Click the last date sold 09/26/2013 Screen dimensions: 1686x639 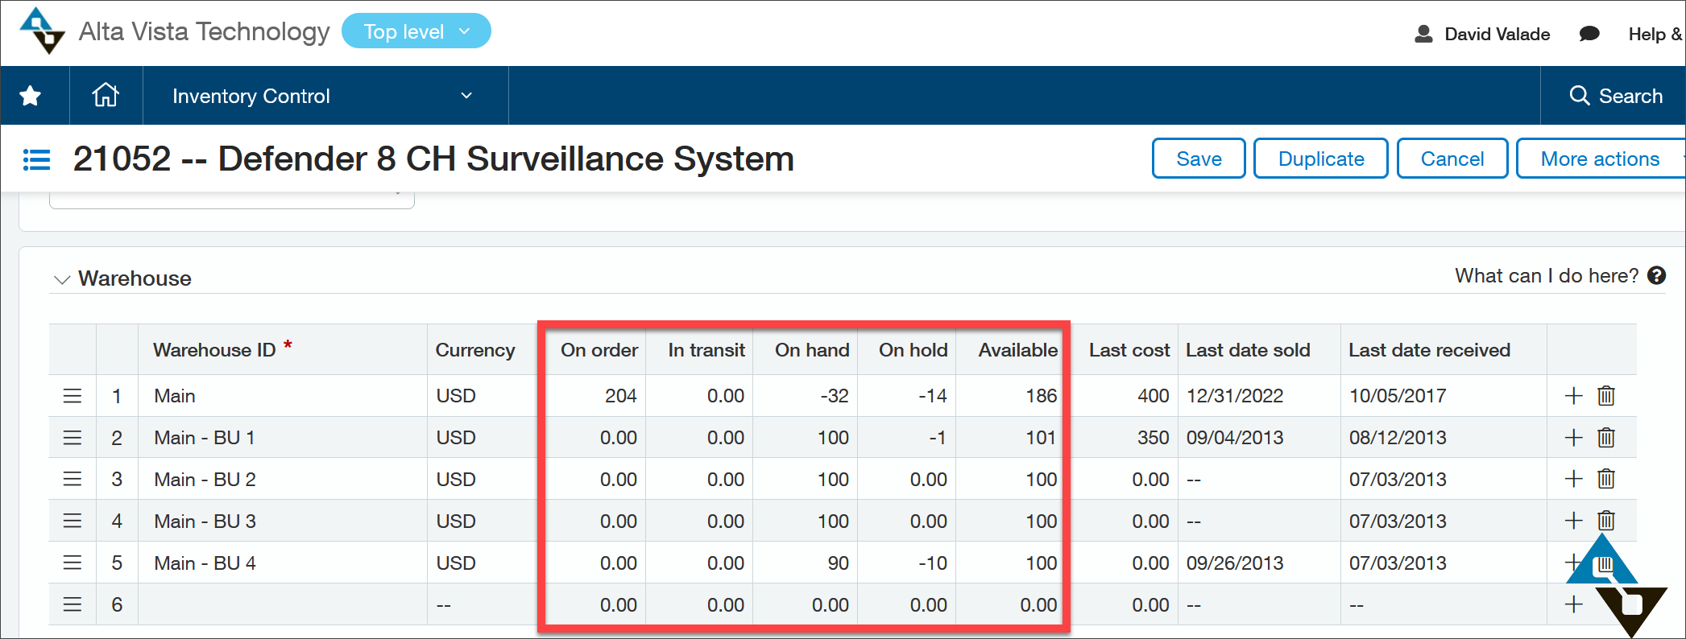1235,563
